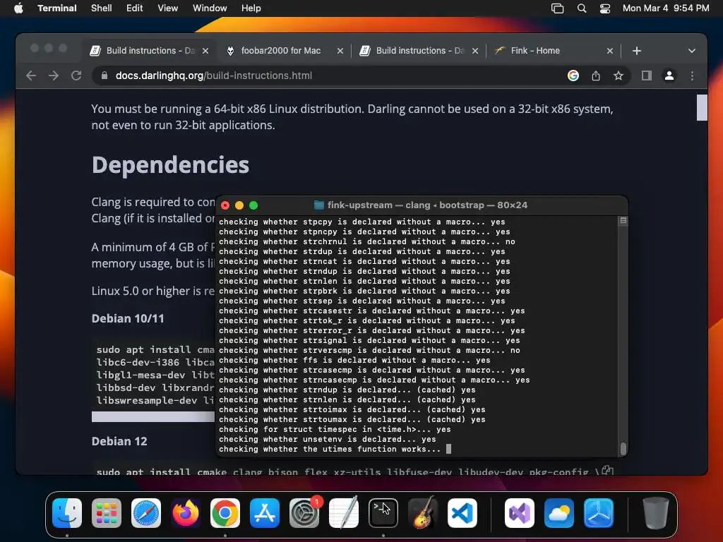The image size is (723, 542).
Task: Open Visual Studio from the Dock
Action: 520,513
